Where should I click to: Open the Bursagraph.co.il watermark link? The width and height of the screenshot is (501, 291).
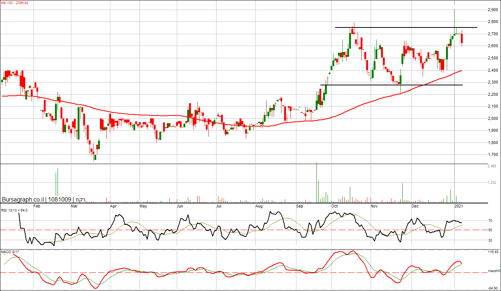tap(22, 200)
